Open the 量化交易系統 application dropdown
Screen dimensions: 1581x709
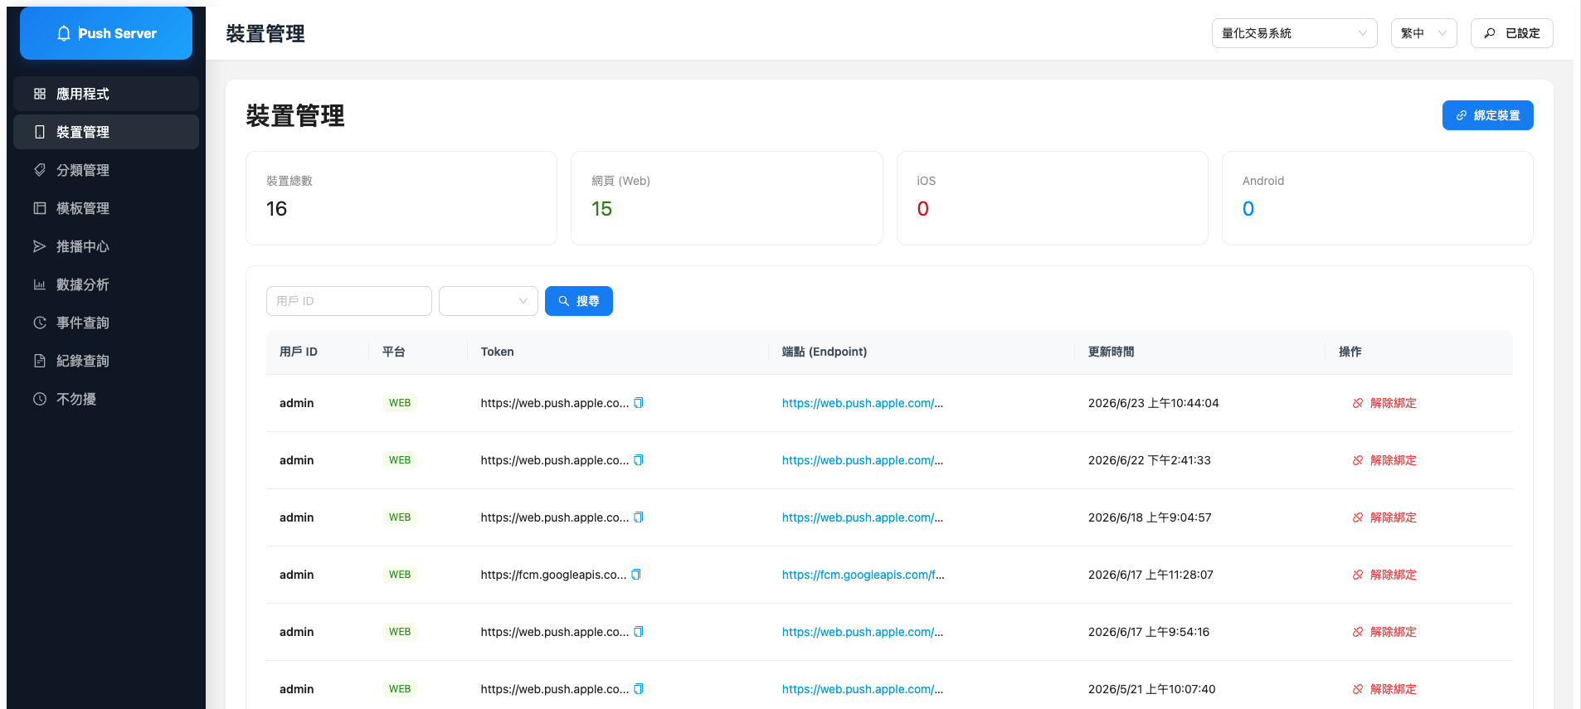(x=1294, y=33)
